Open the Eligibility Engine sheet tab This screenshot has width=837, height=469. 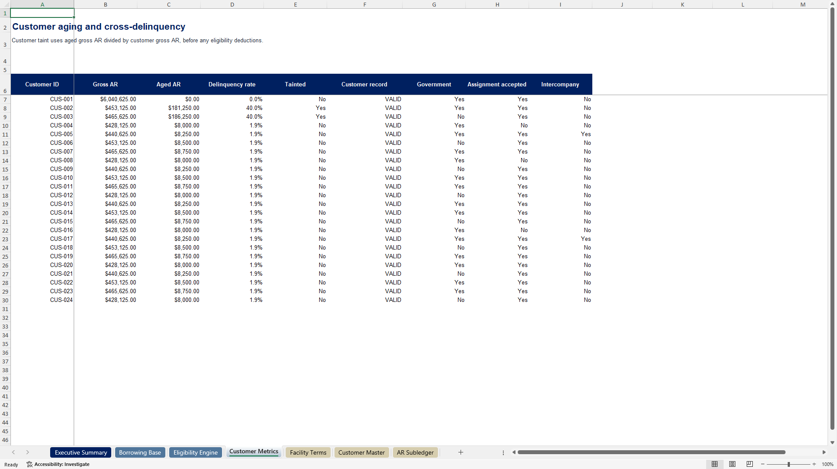tap(195, 452)
